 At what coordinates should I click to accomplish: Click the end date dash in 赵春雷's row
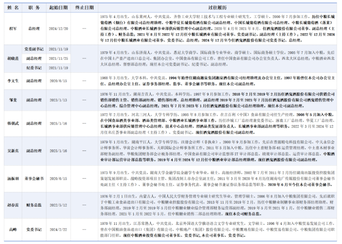point(84,205)
